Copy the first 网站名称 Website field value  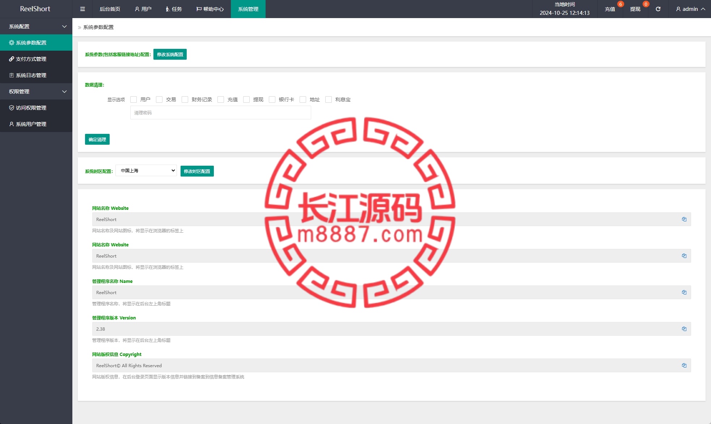(x=684, y=219)
